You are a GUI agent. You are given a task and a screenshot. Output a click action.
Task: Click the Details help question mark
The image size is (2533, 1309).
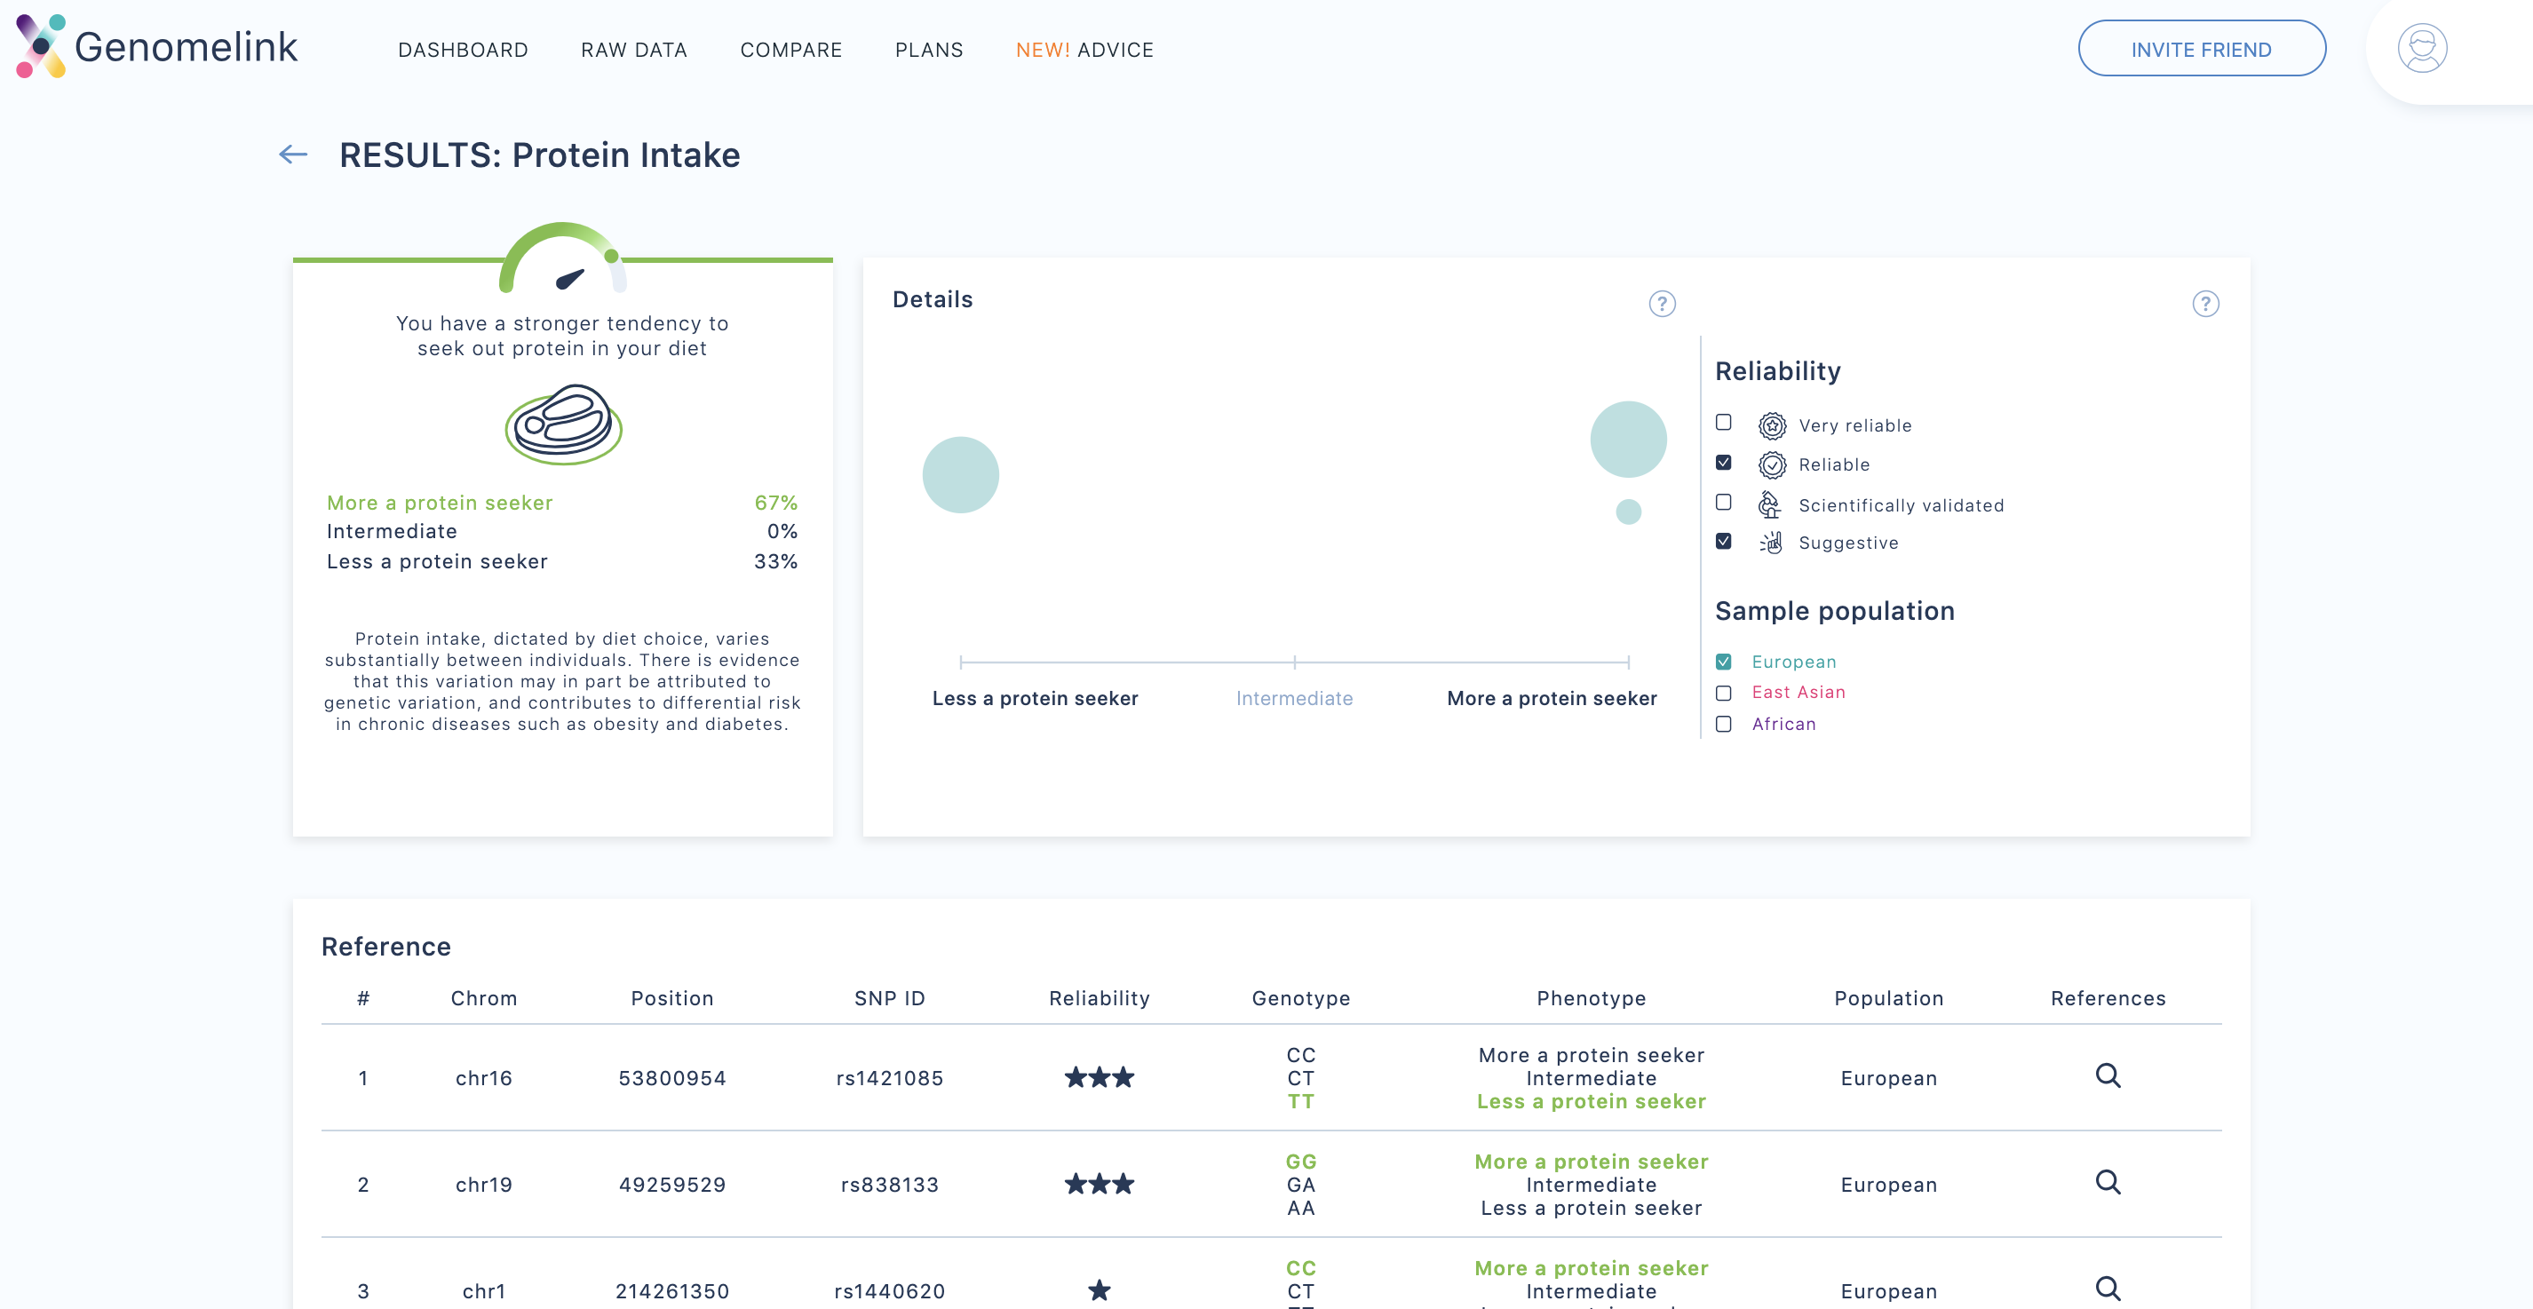coord(1662,304)
